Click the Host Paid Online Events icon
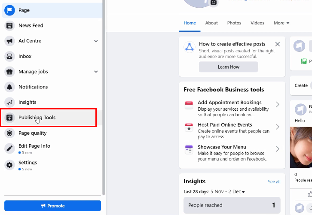Screen dimensions: 312x215 [x=189, y=127]
